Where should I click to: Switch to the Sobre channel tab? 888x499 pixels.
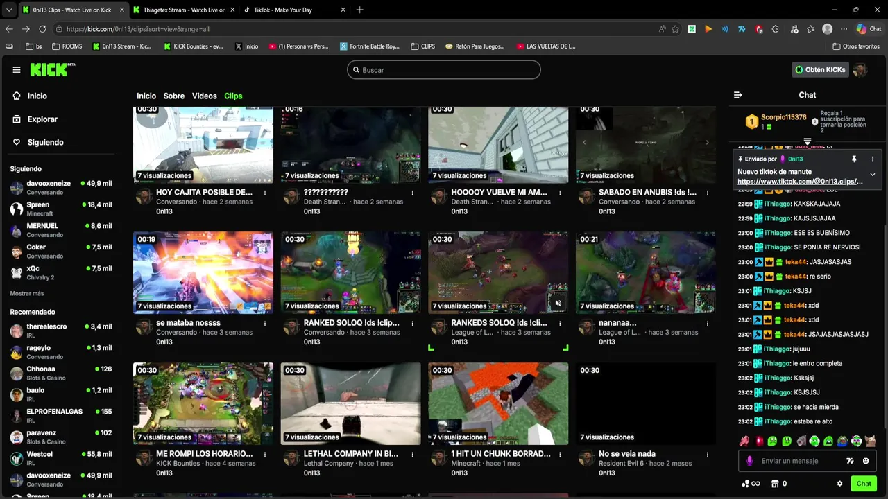point(174,96)
